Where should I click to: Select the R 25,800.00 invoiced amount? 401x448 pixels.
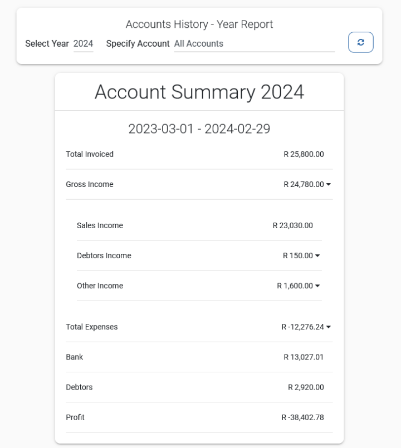(304, 154)
